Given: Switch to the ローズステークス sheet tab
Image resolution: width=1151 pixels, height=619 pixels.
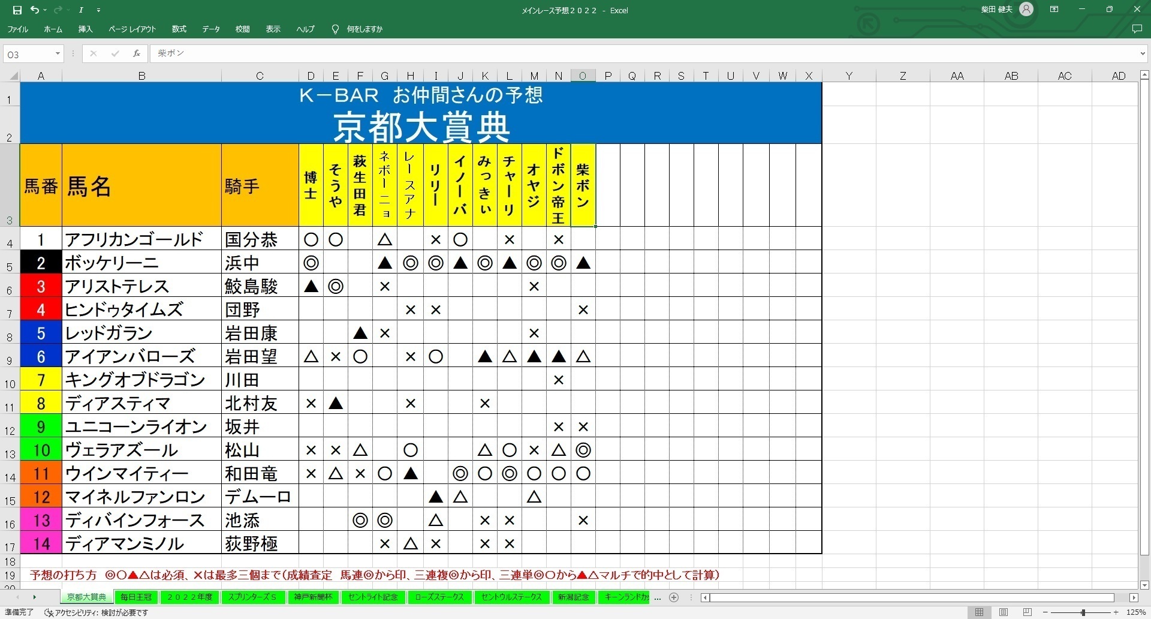Looking at the screenshot, I should coord(439,597).
